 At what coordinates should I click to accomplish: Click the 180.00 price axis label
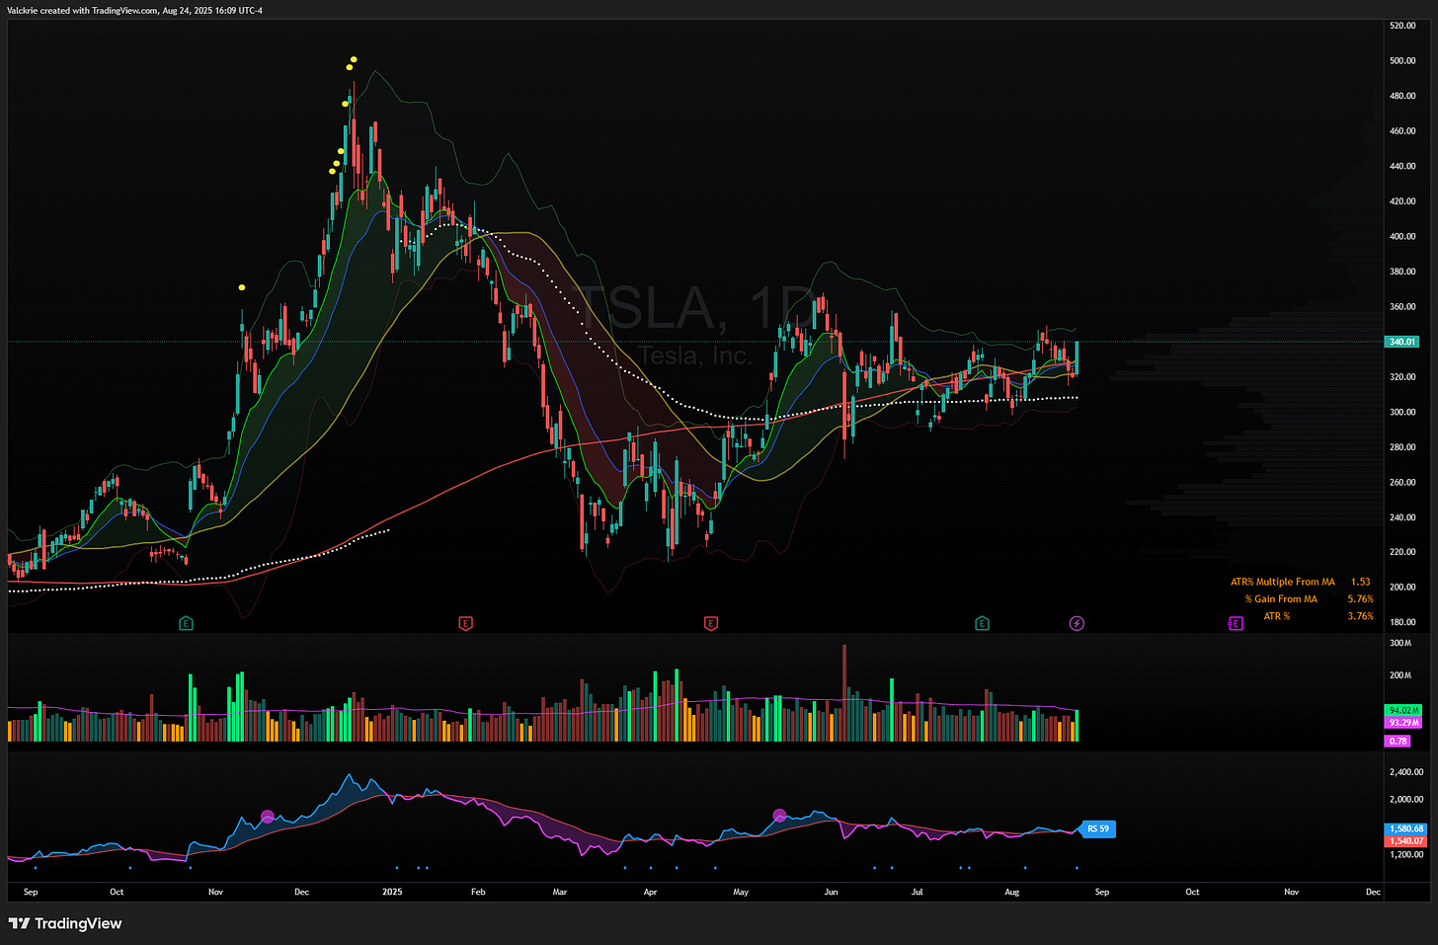tap(1402, 622)
